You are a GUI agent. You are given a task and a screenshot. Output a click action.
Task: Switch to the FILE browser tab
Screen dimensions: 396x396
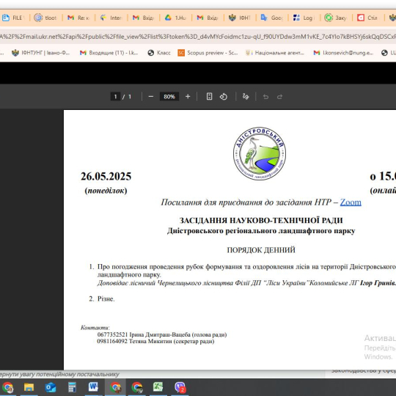pos(13,18)
